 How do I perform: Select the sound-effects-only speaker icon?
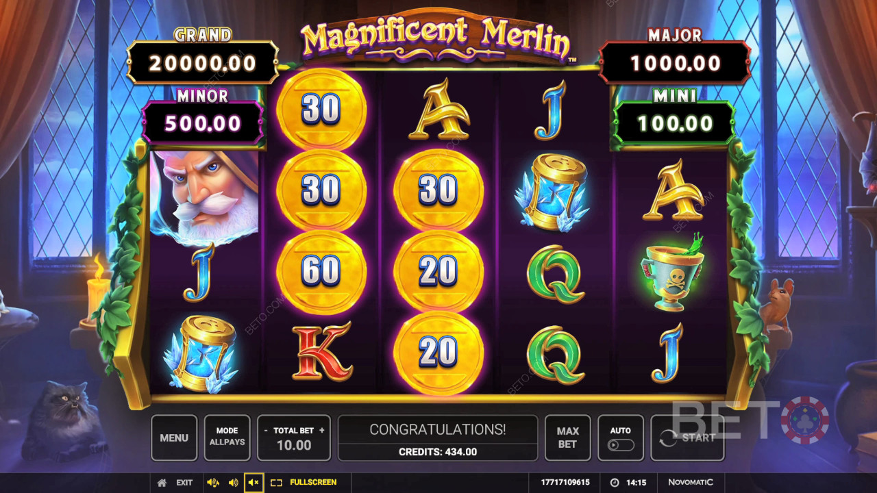233,483
